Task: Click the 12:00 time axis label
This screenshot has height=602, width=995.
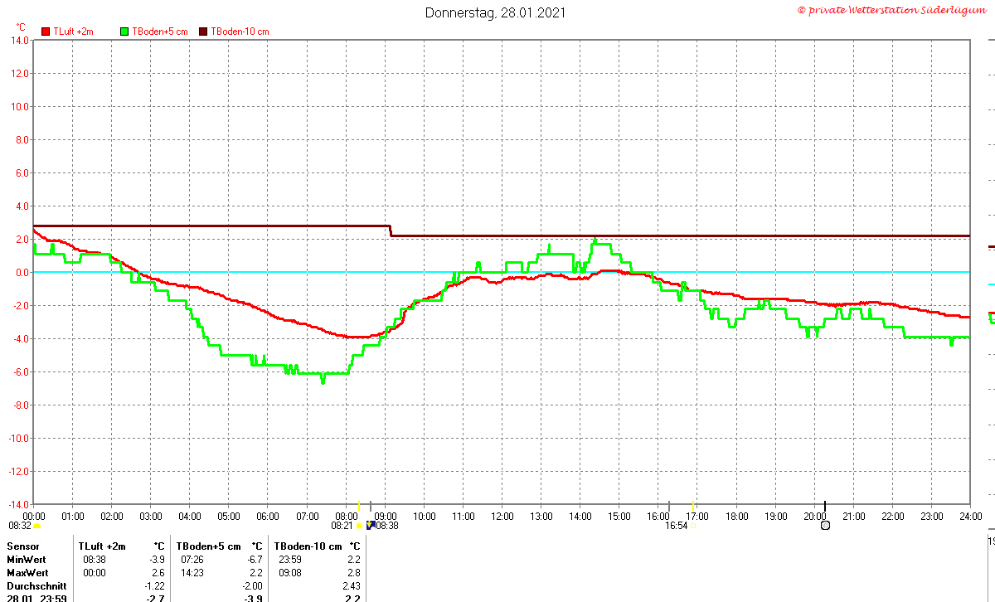Action: [502, 516]
